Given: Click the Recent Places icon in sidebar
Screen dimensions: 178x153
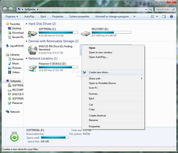Looking at the screenshot, I should 10,37.
